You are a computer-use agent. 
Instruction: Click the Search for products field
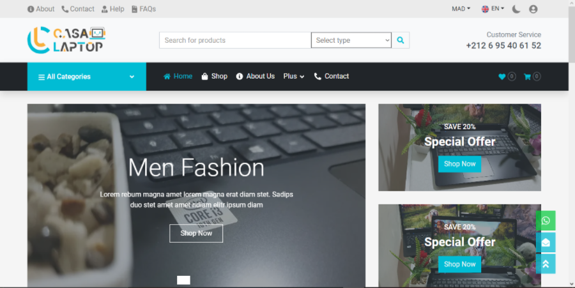point(234,40)
